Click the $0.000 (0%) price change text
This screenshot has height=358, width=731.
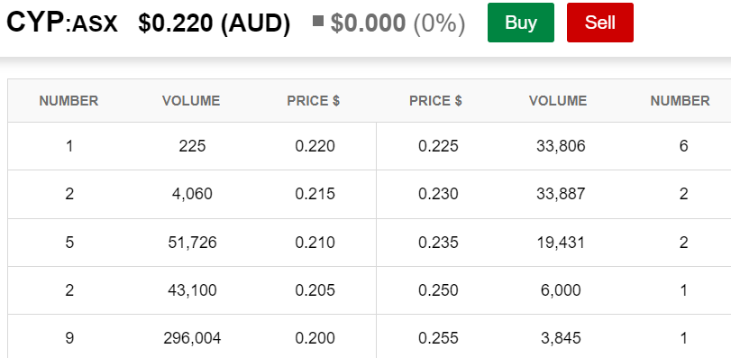tap(397, 23)
